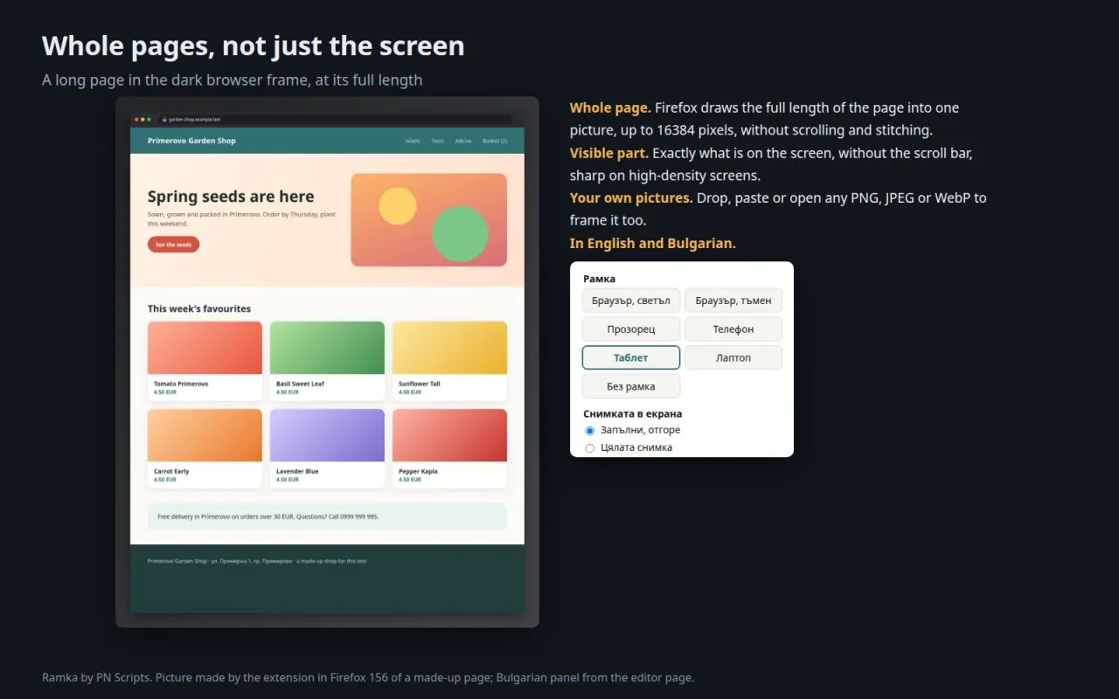Click the Spring seeds are here heading

pos(231,197)
